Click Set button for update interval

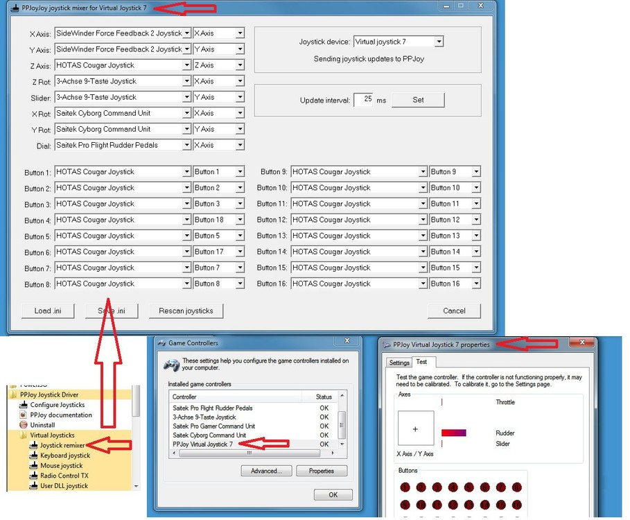(x=418, y=100)
